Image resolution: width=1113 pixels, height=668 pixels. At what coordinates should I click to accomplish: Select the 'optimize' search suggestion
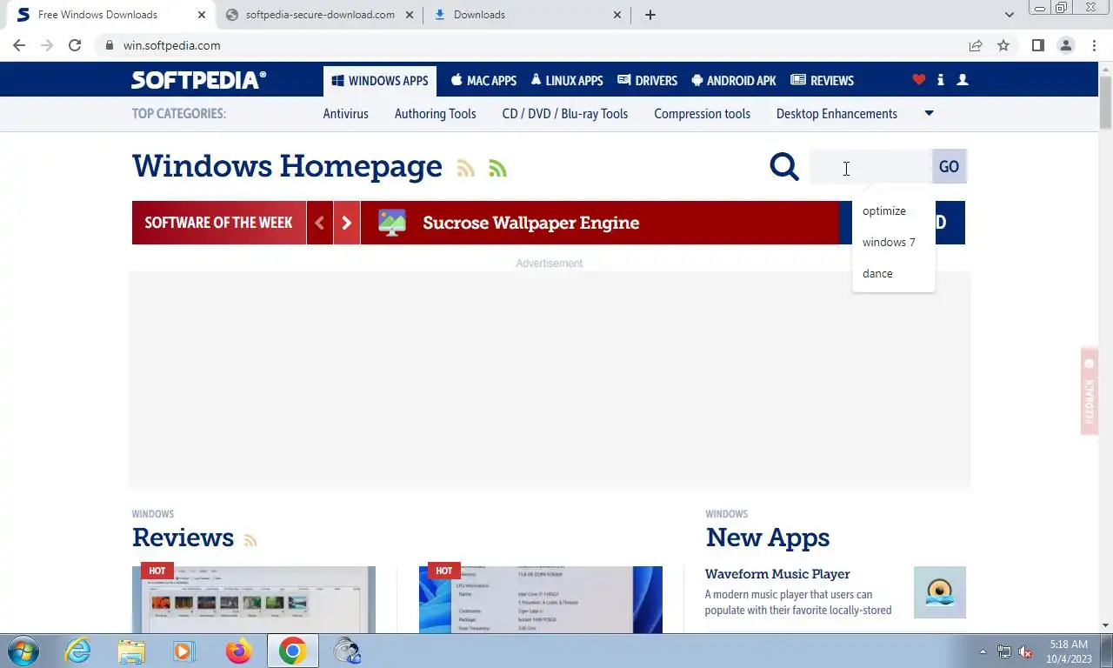894,211
